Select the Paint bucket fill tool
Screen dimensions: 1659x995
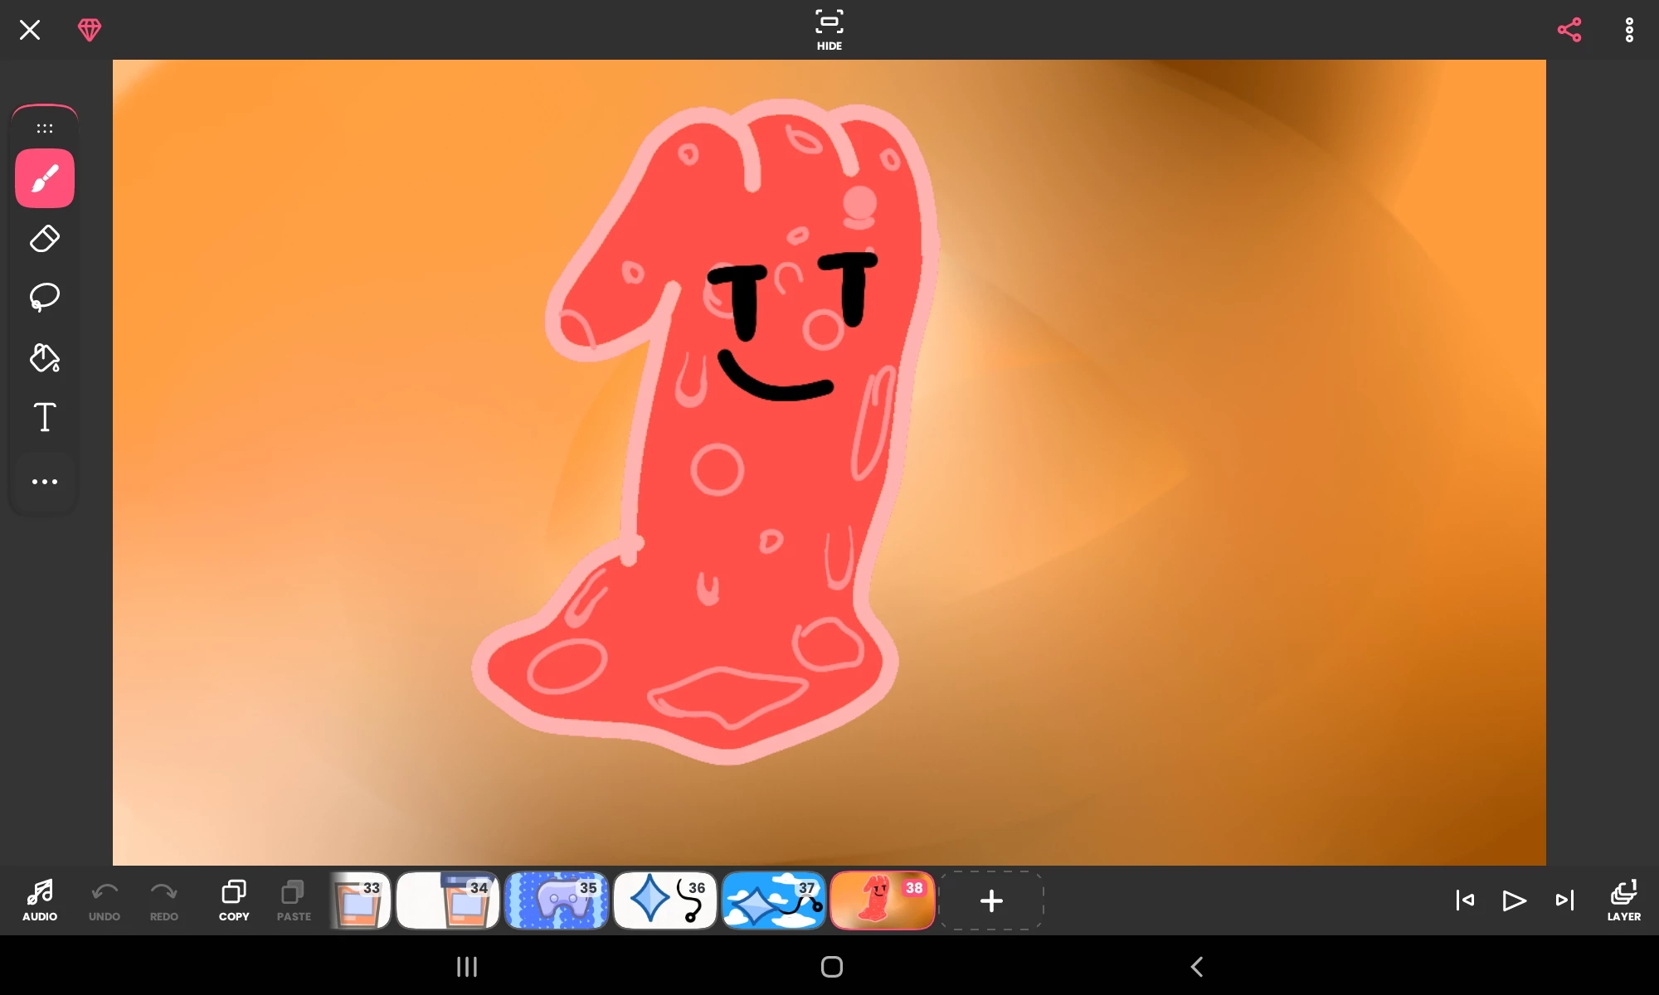45,358
